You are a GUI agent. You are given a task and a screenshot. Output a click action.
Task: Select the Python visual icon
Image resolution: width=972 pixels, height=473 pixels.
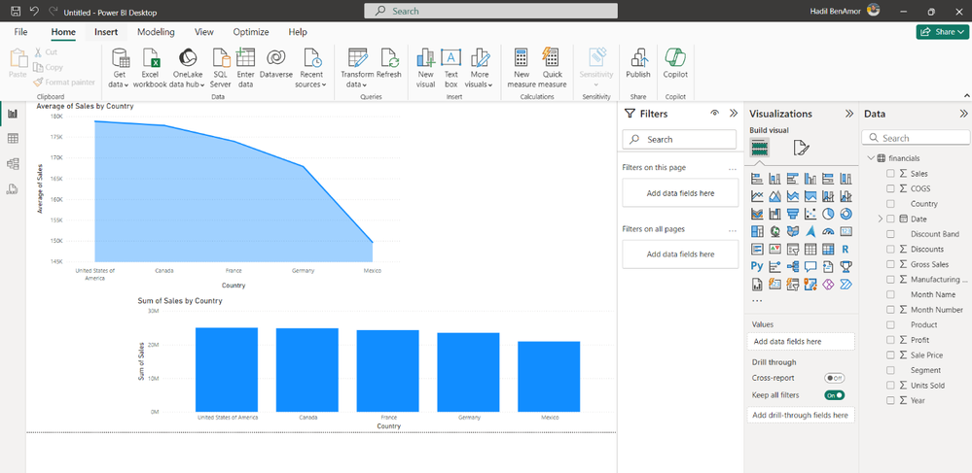(757, 267)
